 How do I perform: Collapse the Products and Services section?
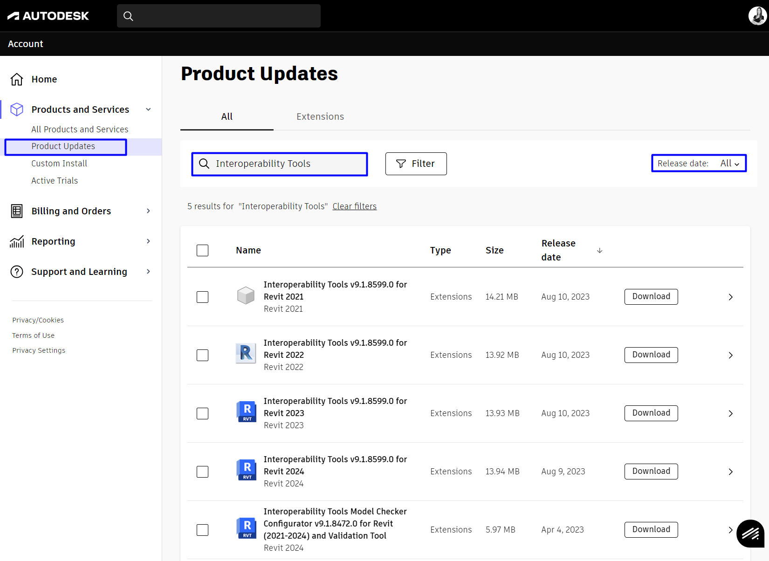[148, 109]
